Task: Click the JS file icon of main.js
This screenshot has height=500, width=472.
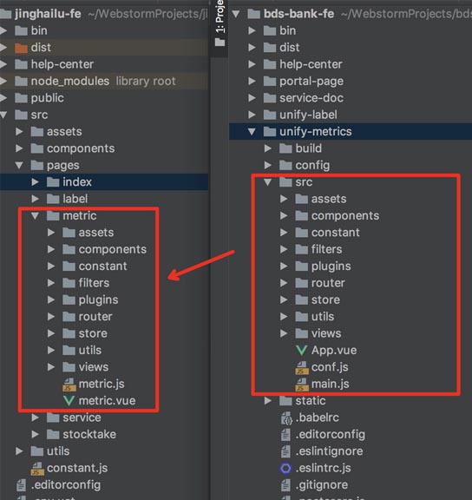Action: point(301,385)
